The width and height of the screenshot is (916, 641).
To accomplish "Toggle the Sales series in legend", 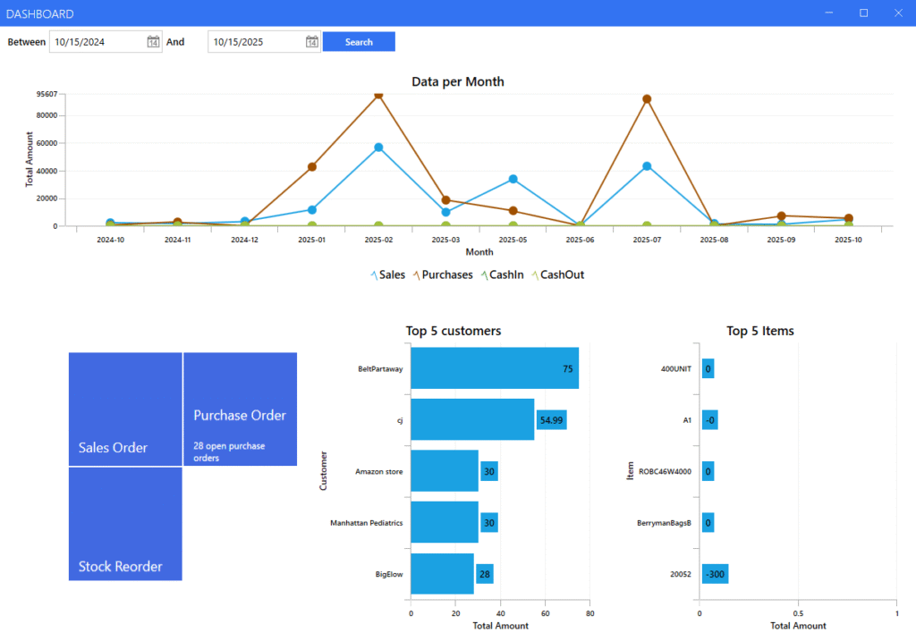I will 387,275.
